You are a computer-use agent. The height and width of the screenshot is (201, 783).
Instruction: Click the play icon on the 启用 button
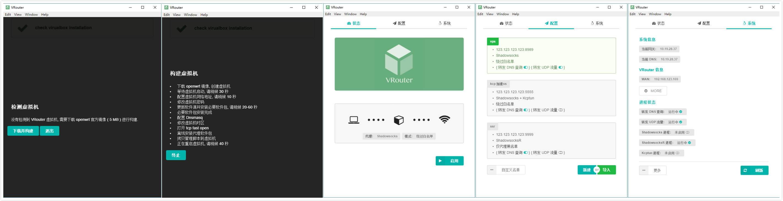point(440,161)
